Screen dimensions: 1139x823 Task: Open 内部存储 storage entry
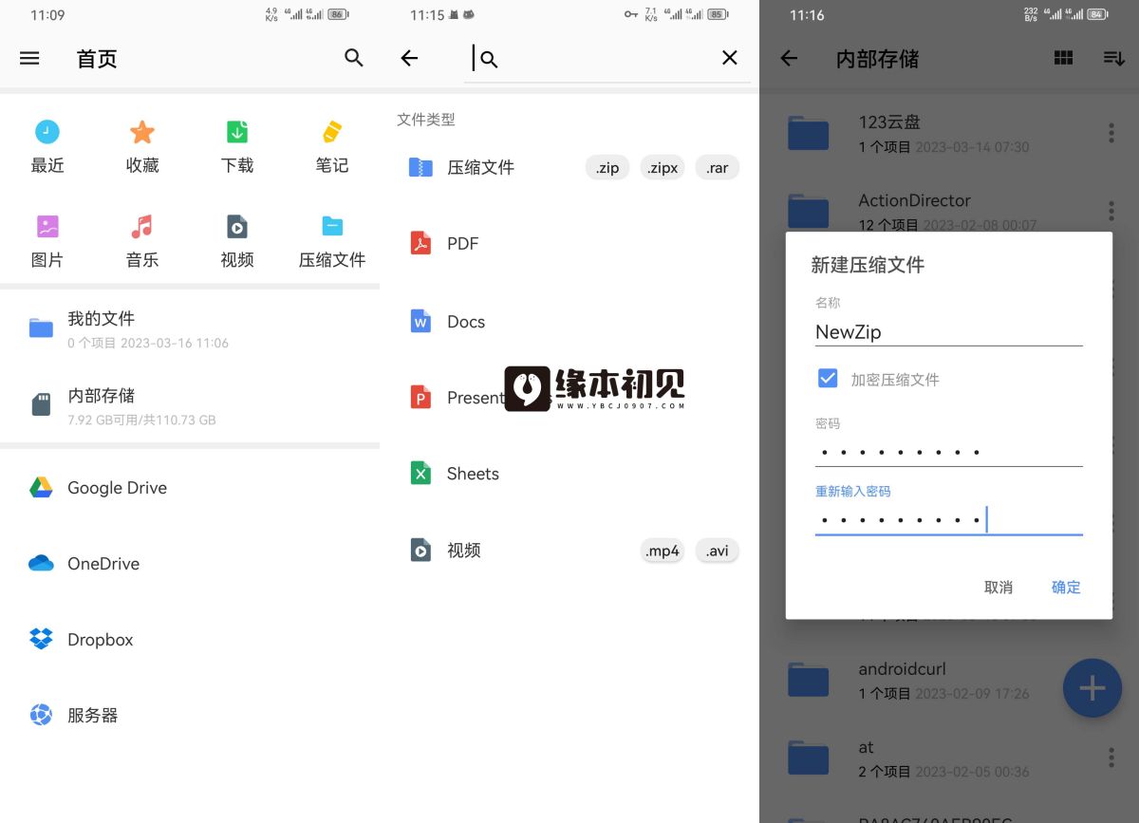tap(190, 405)
